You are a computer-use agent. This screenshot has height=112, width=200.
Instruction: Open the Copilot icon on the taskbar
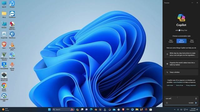click(x=77, y=110)
